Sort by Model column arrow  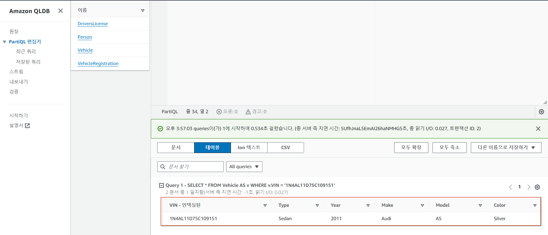point(480,206)
